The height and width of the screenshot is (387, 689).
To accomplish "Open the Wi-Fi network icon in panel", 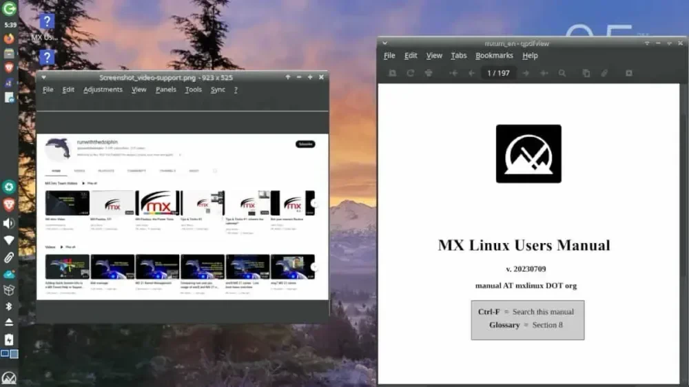I will pos(9,240).
